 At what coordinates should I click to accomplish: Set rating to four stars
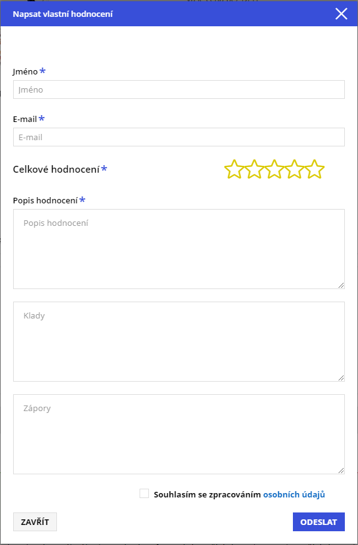tap(294, 170)
